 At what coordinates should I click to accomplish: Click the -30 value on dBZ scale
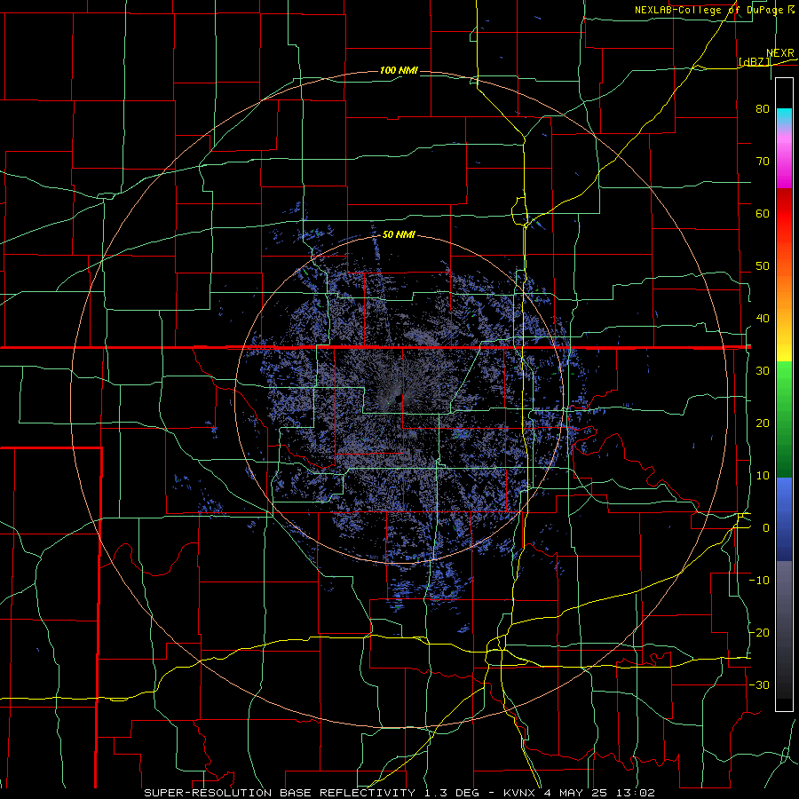pyautogui.click(x=759, y=684)
